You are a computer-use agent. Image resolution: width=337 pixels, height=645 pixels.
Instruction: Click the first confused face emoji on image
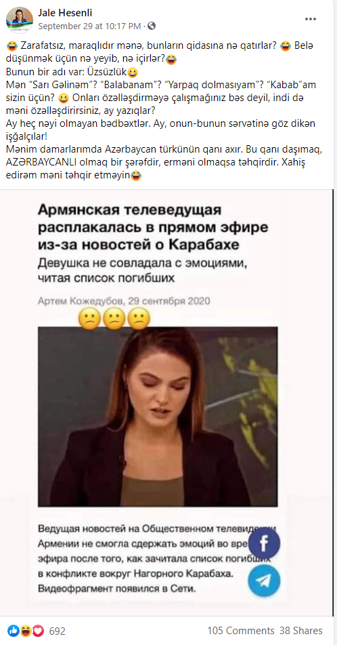coord(90,319)
